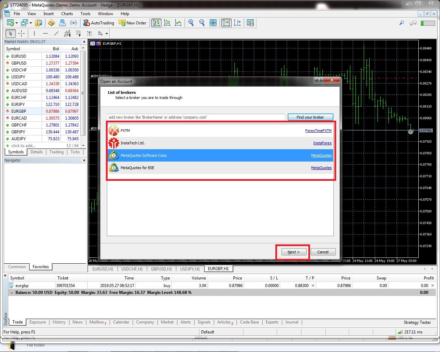Select the Text label tool

pyautogui.click(x=89, y=33)
